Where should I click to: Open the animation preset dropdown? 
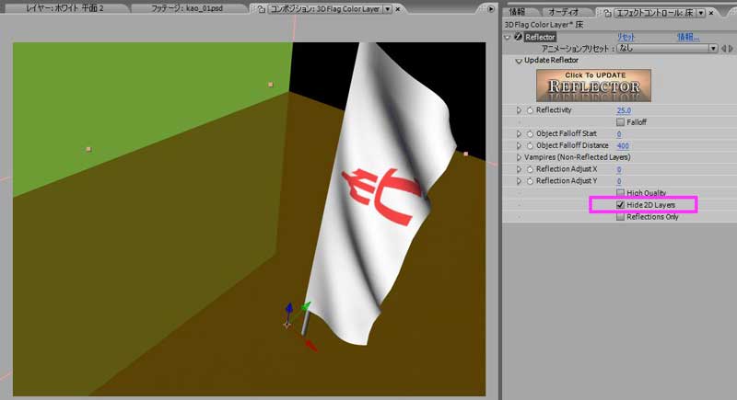pyautogui.click(x=667, y=49)
